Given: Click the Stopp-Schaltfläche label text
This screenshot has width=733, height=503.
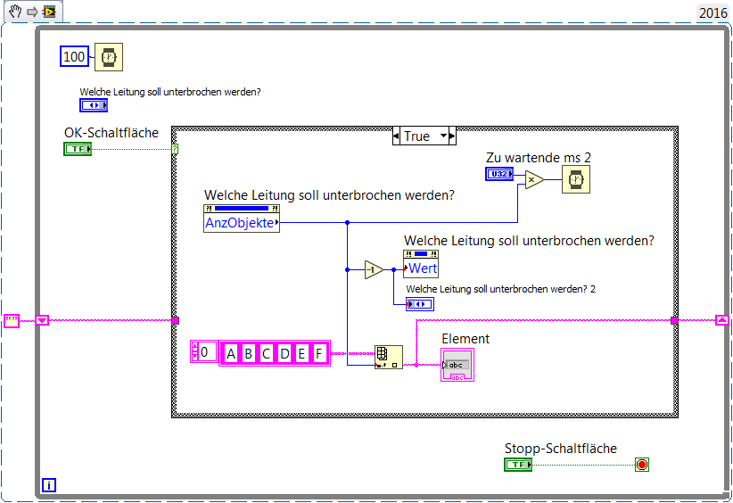Looking at the screenshot, I should click(561, 449).
